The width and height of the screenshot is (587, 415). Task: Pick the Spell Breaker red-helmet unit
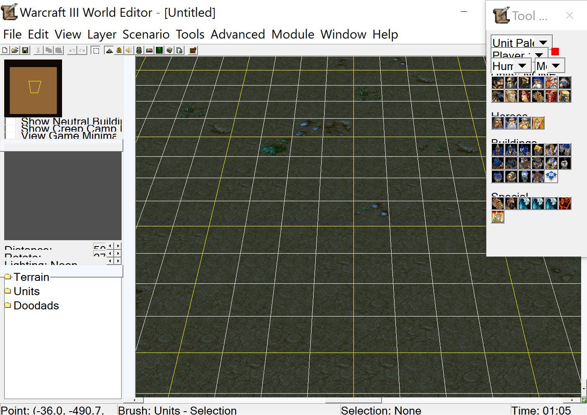coord(551,96)
